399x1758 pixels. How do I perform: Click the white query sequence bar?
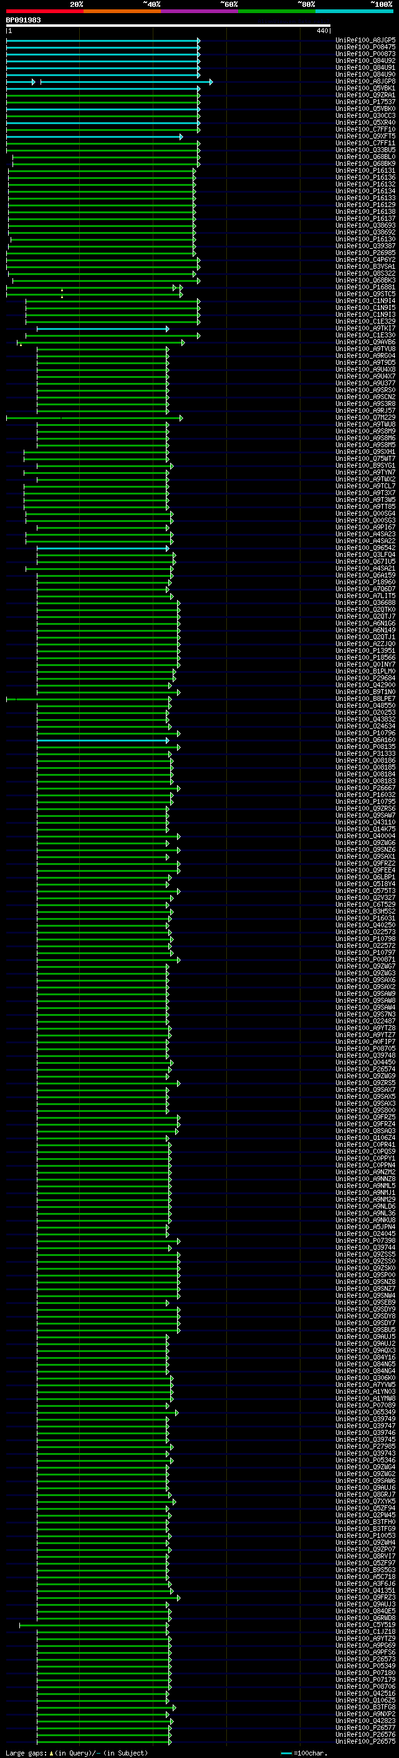(168, 26)
